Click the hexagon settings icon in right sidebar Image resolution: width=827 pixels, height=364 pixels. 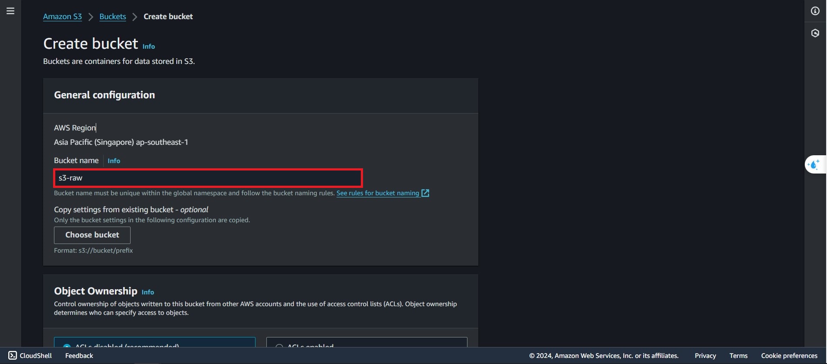click(815, 33)
